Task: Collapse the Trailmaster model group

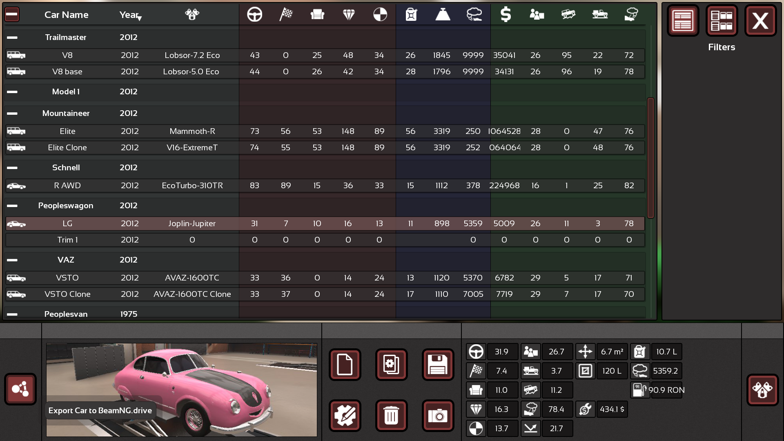Action: [x=12, y=38]
